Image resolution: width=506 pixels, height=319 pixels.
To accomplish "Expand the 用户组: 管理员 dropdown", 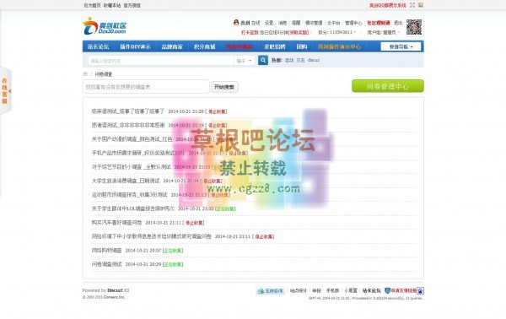I will 384,32.
